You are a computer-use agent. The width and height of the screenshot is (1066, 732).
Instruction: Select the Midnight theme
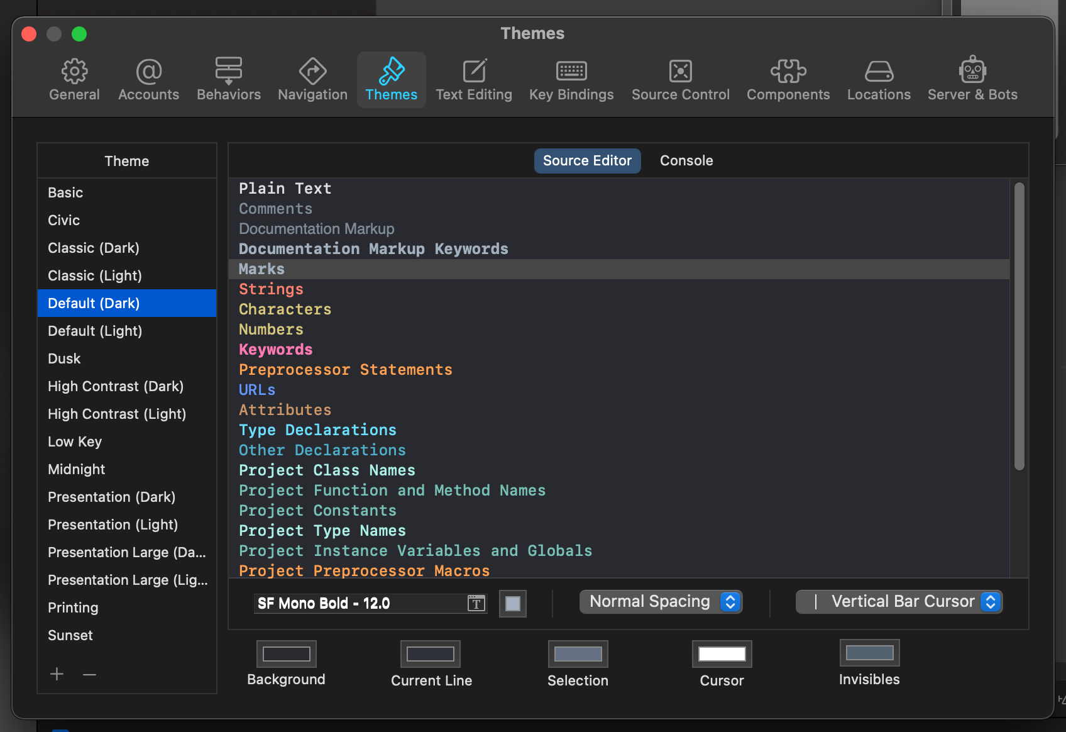(127, 469)
